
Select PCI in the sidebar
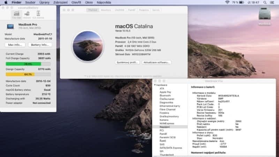pos(161,130)
